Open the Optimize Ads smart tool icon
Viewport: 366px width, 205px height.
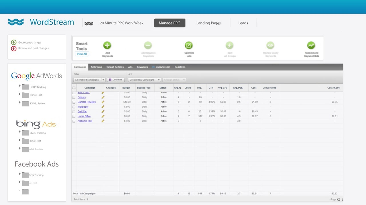tap(189, 46)
